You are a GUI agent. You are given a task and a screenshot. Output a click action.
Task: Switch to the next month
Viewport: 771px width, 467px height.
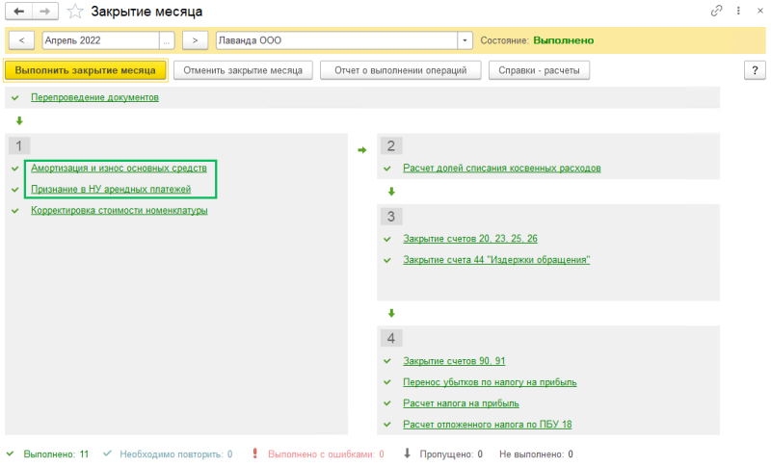(196, 40)
